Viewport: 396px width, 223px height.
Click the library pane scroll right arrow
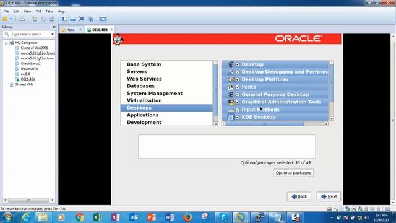[52, 200]
